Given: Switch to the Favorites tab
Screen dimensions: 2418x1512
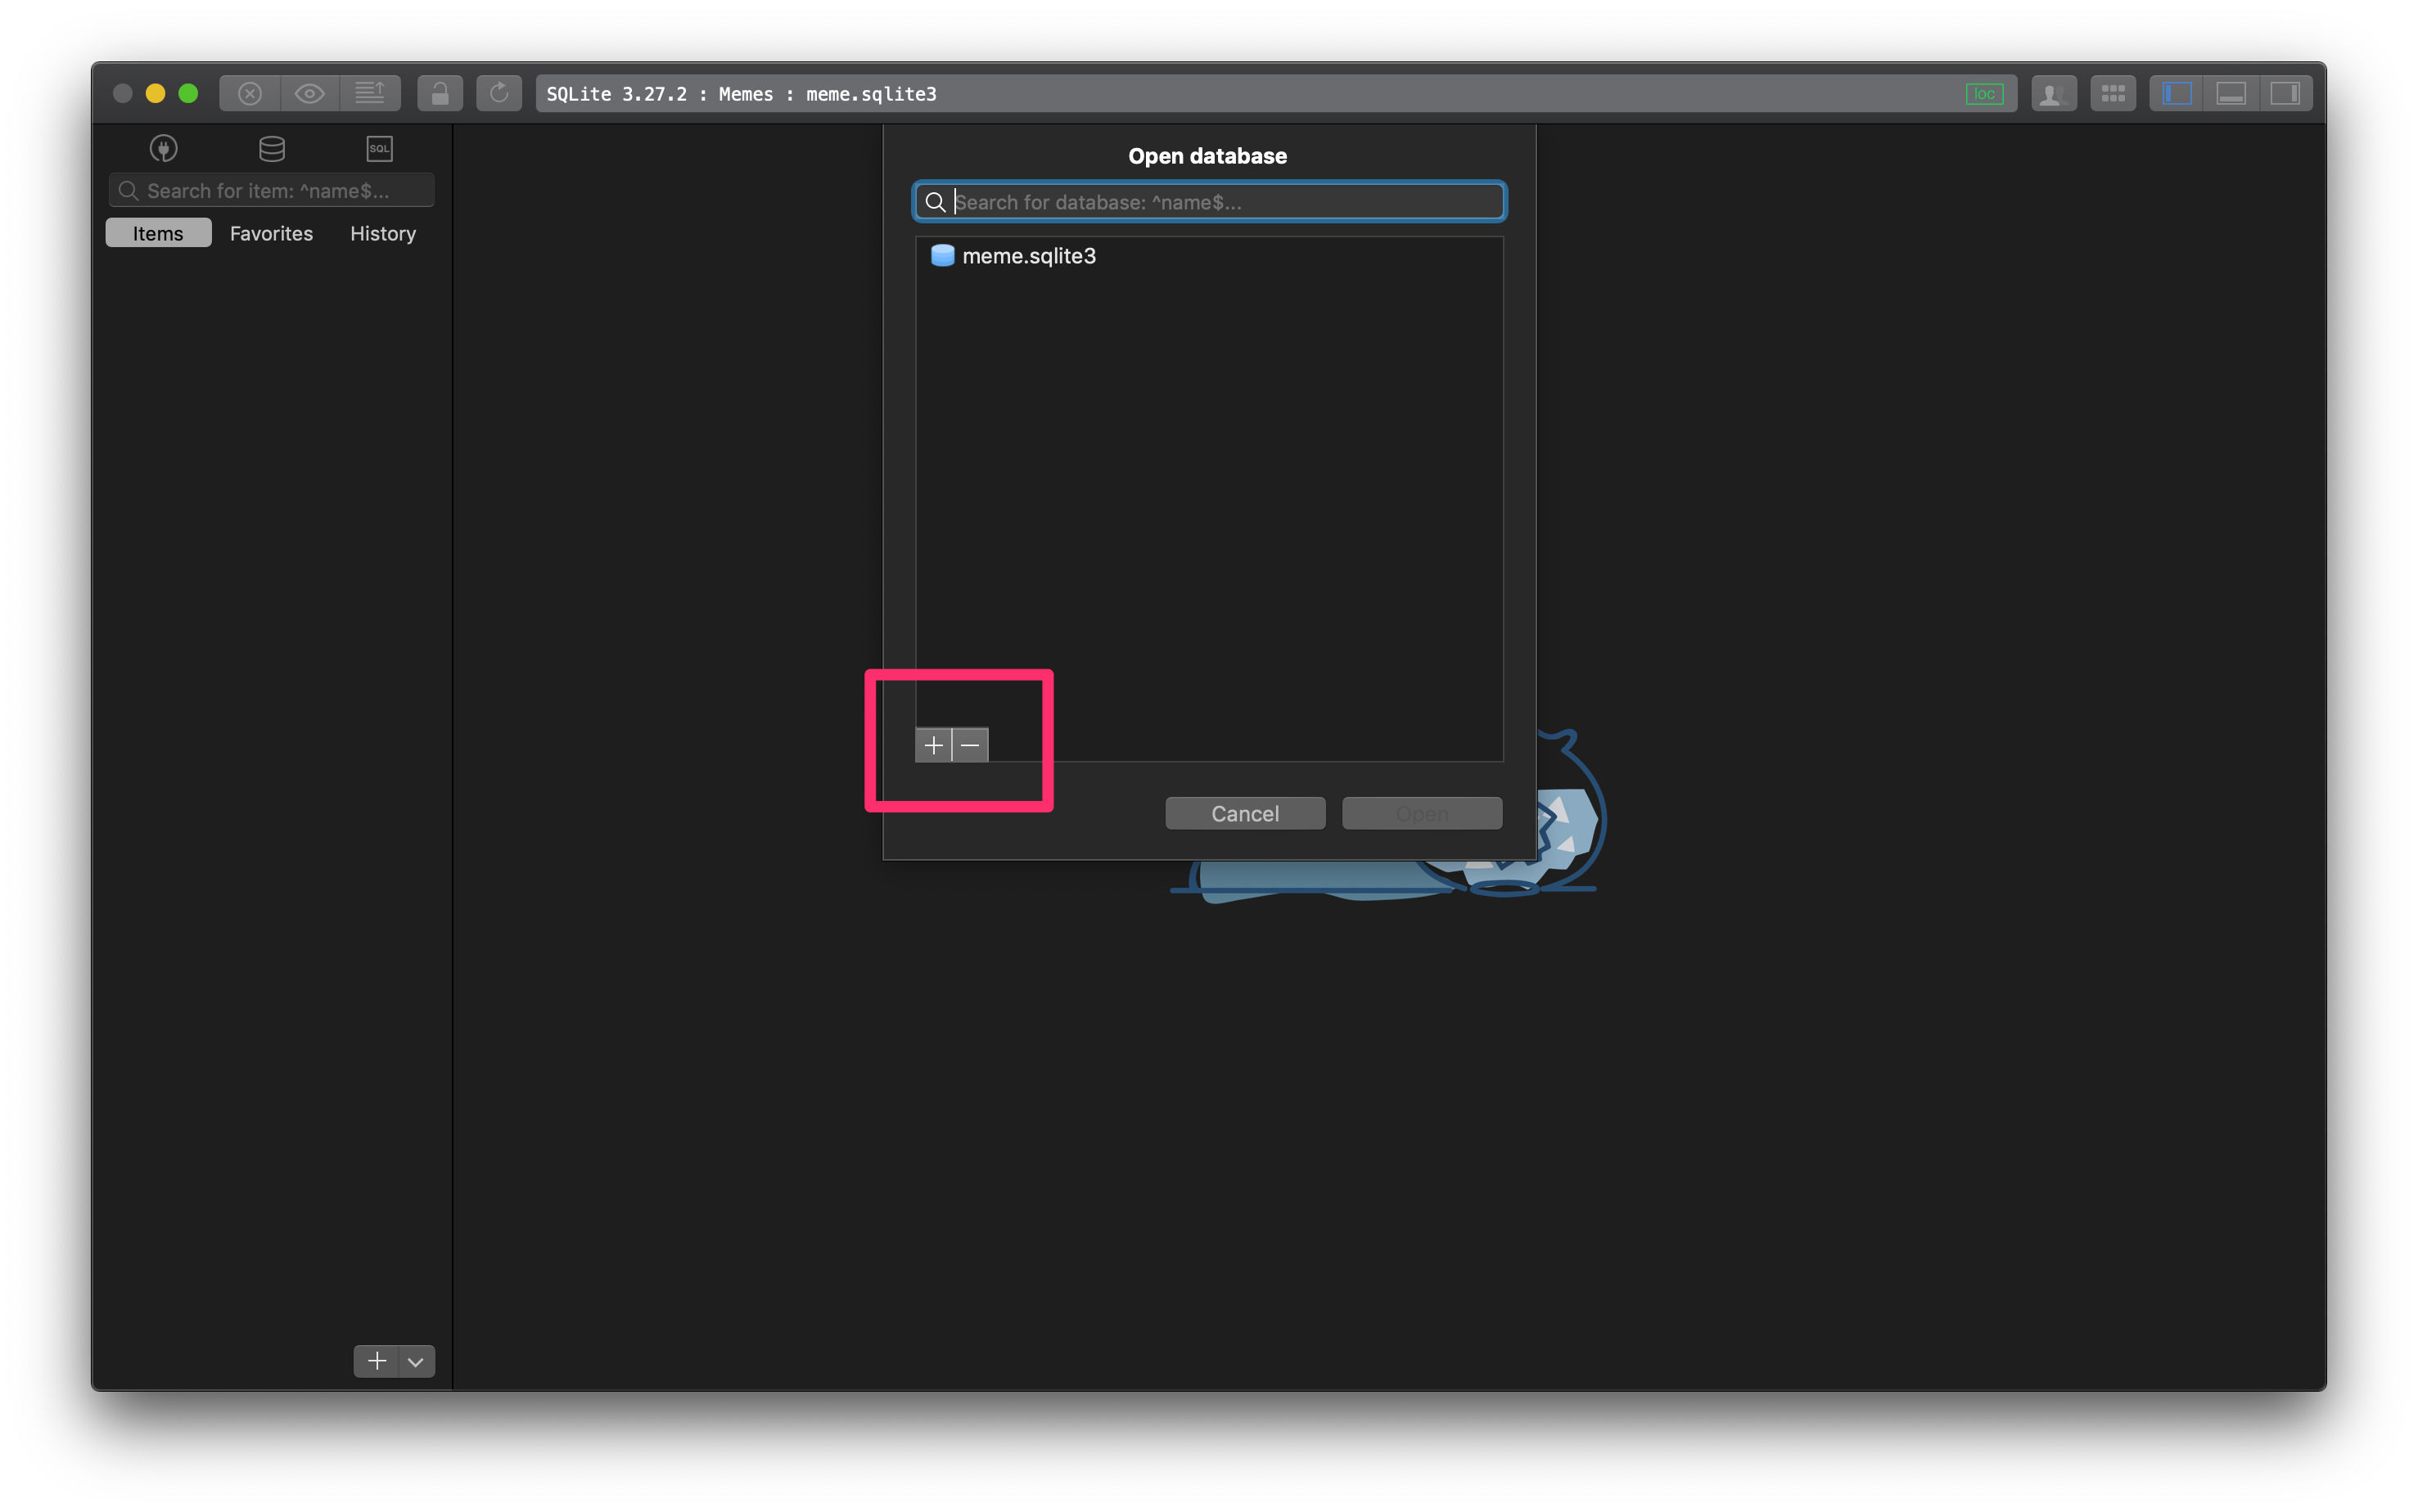Looking at the screenshot, I should [271, 233].
